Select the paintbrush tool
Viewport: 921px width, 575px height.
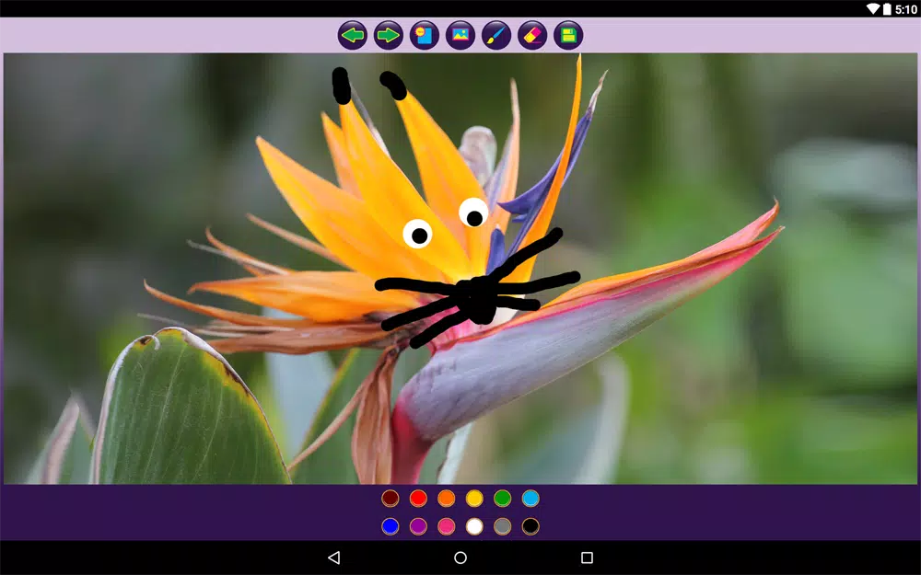click(496, 35)
